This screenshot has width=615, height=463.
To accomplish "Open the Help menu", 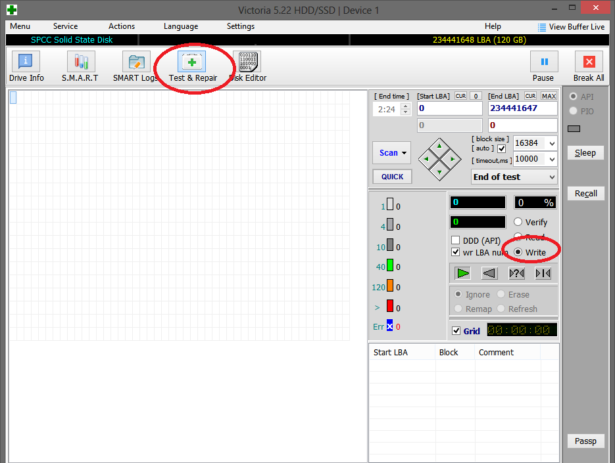I will pos(493,26).
